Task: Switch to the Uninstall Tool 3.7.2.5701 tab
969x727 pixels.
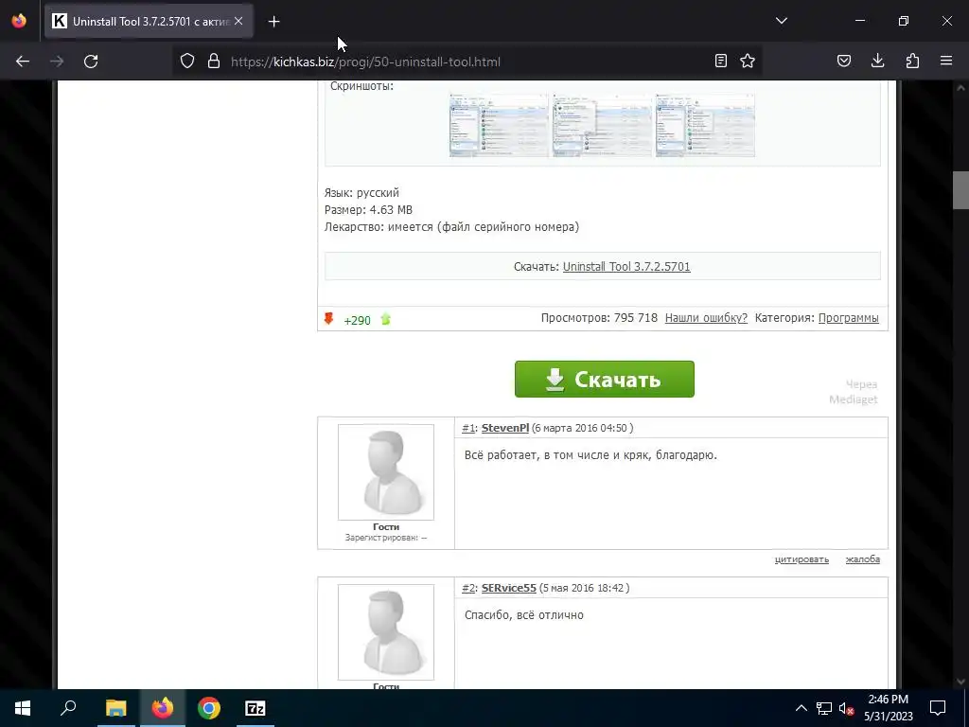Action: click(x=149, y=21)
